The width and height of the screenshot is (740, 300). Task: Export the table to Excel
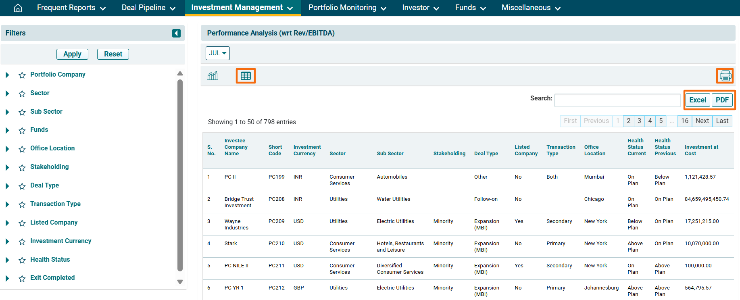click(x=697, y=100)
